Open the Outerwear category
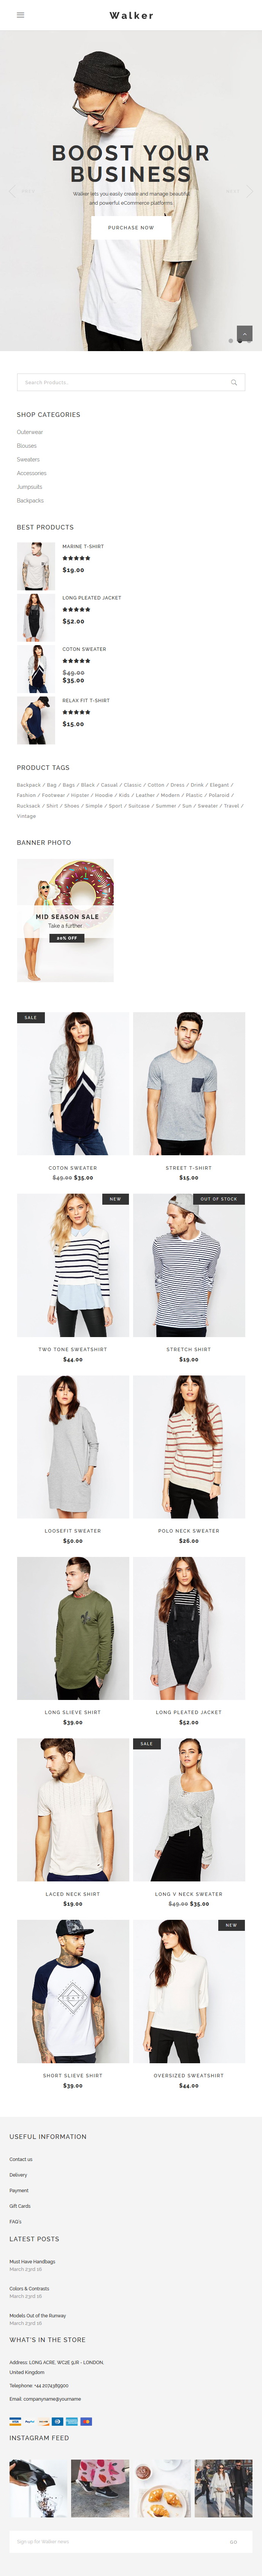 pyautogui.click(x=30, y=432)
